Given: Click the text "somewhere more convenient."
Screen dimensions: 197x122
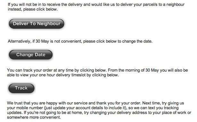Looking at the screenshot, I should (34, 117).
